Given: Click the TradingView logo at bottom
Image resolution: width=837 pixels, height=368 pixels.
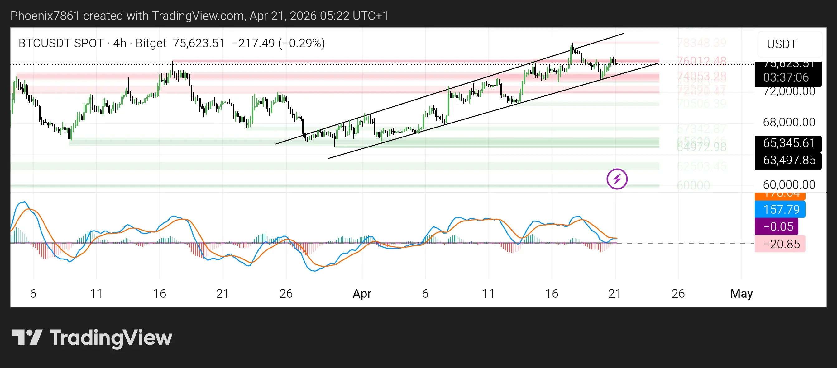Looking at the screenshot, I should pos(92,338).
